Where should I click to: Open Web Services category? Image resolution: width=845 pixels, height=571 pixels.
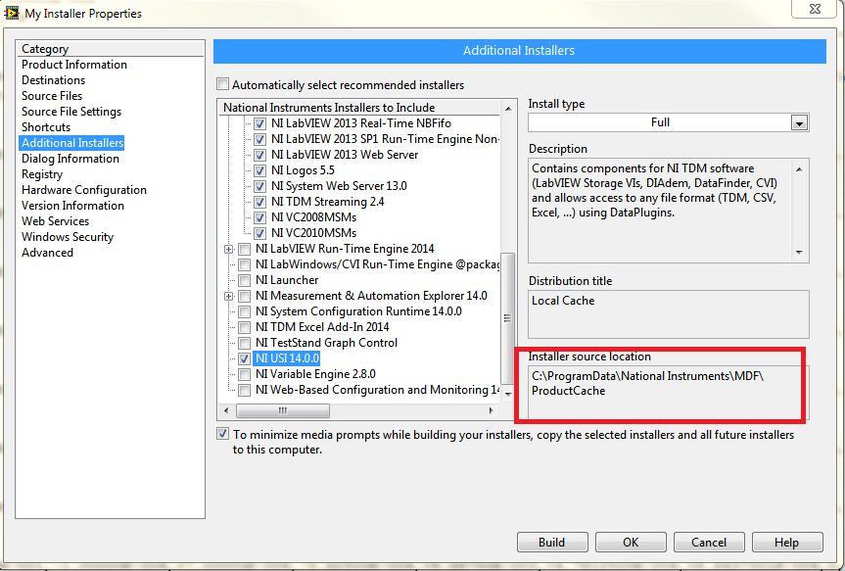[x=55, y=221]
